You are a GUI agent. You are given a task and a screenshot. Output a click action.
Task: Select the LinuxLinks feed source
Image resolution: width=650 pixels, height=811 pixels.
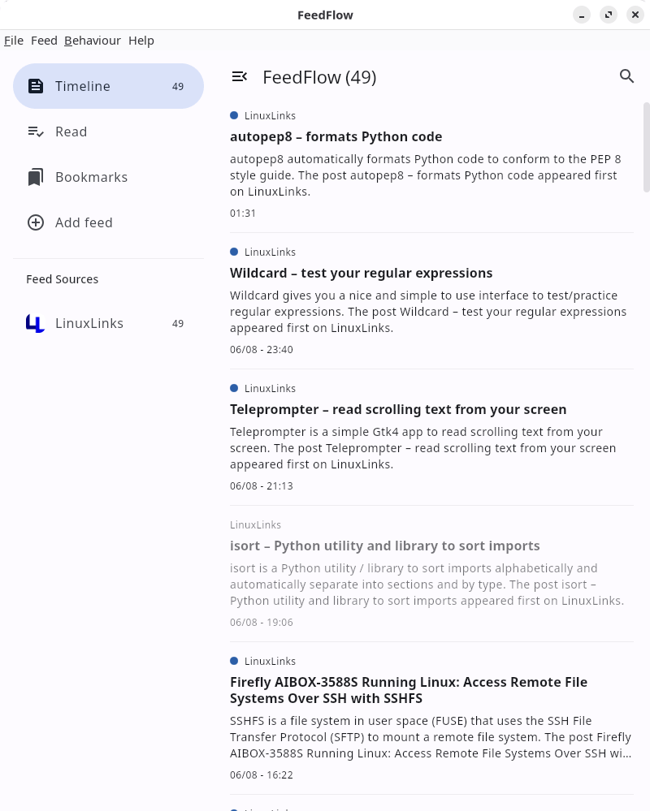(x=108, y=323)
